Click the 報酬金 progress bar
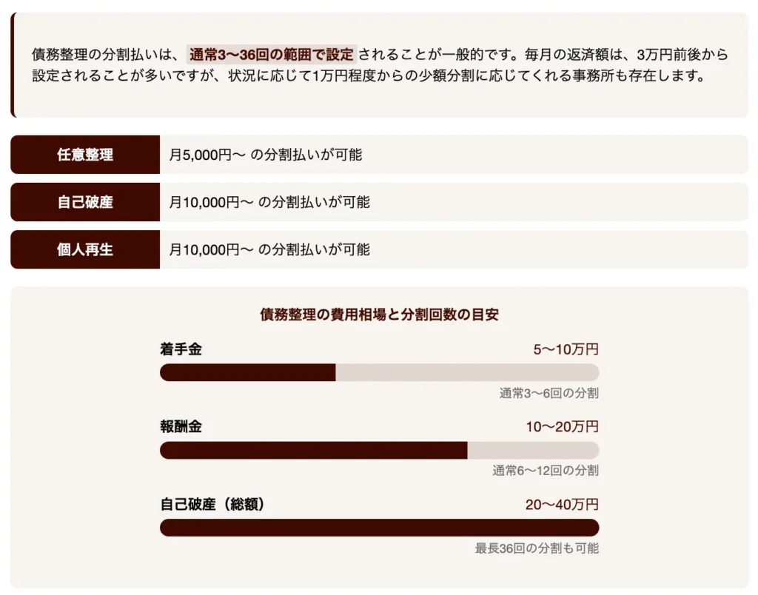 (x=379, y=451)
